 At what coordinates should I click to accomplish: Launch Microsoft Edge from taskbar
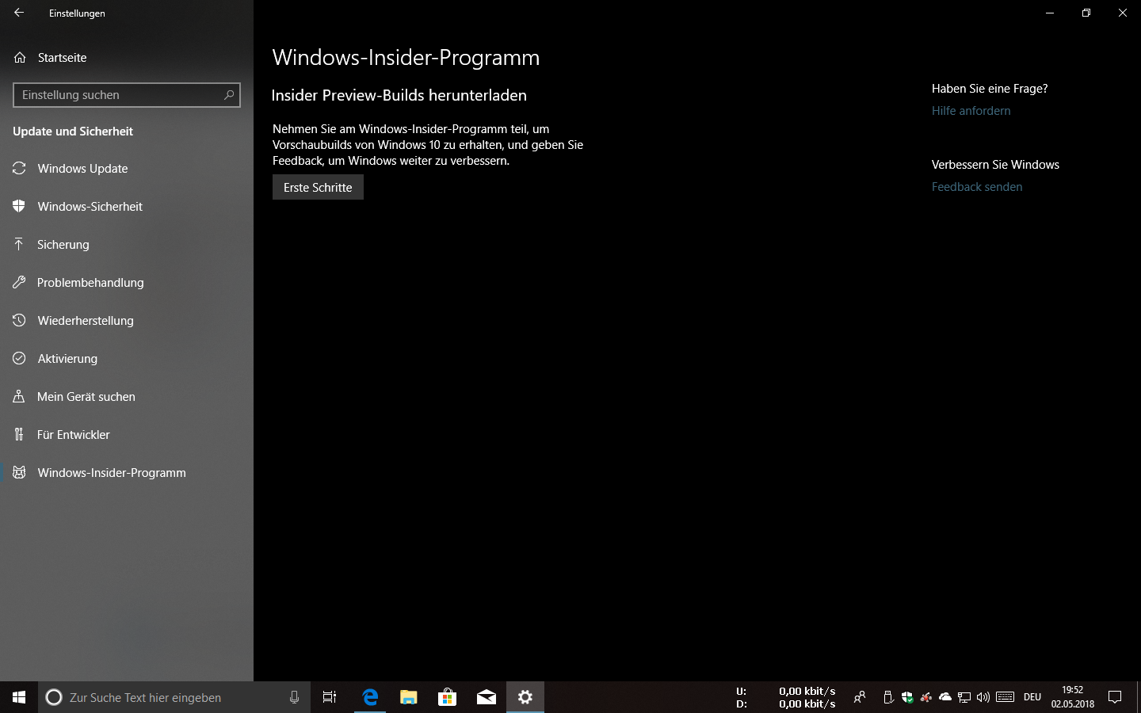click(370, 697)
